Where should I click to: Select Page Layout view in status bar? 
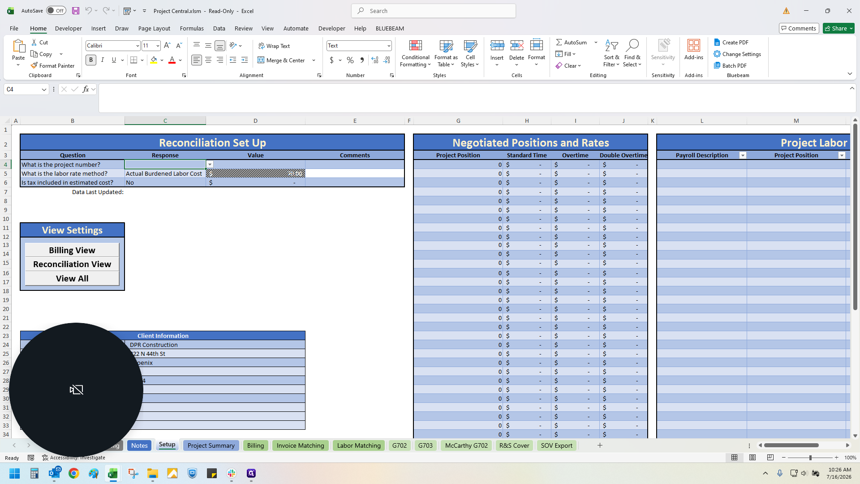tap(752, 458)
